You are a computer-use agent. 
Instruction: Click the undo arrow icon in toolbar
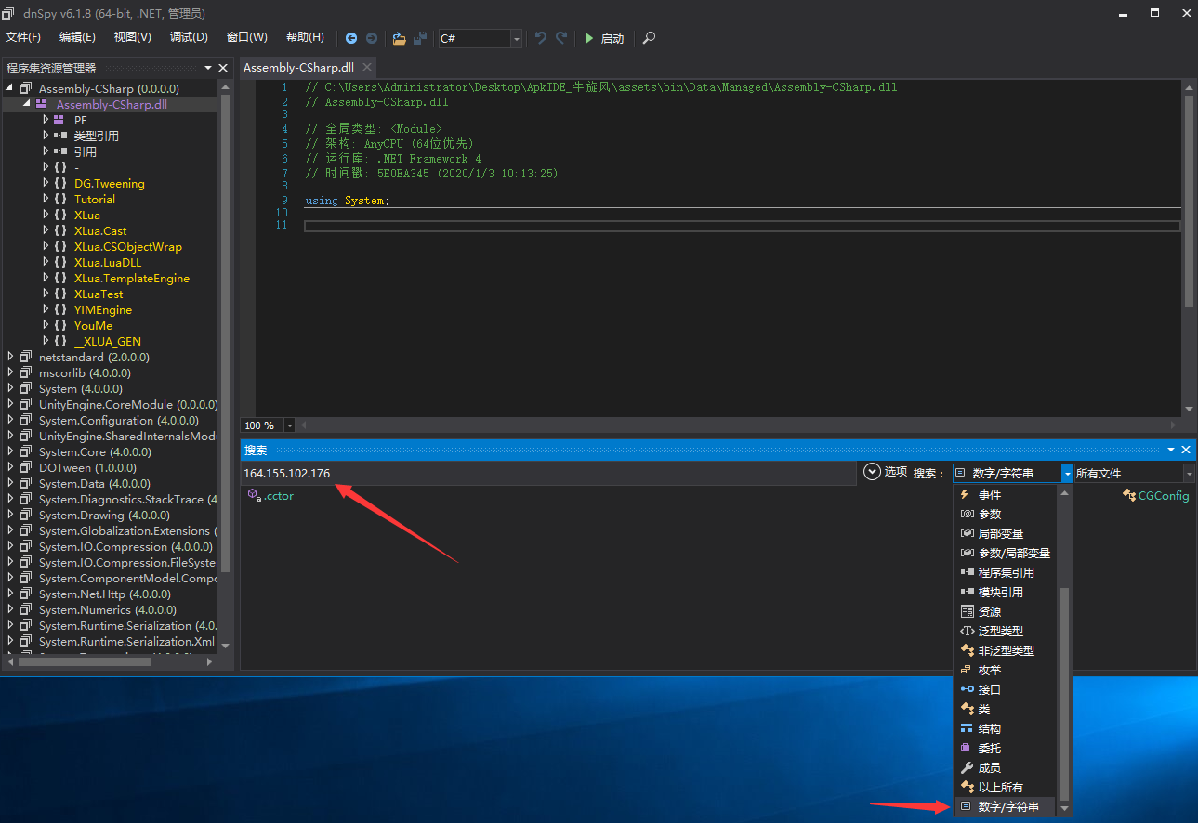[541, 38]
